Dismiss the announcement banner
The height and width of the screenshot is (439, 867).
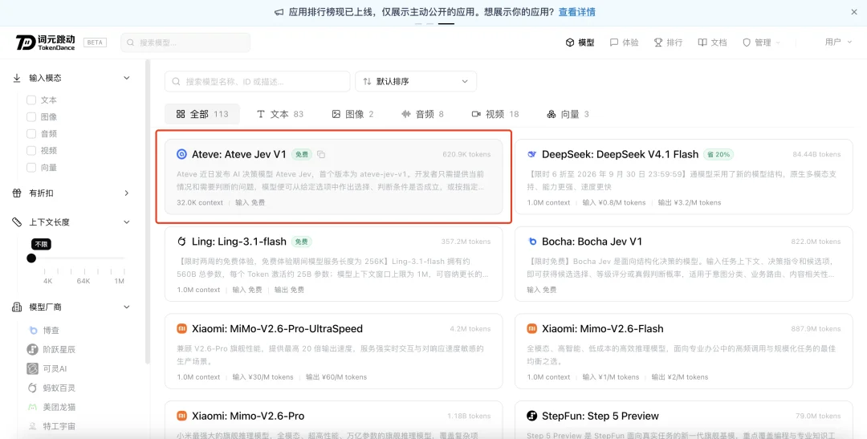tap(853, 11)
